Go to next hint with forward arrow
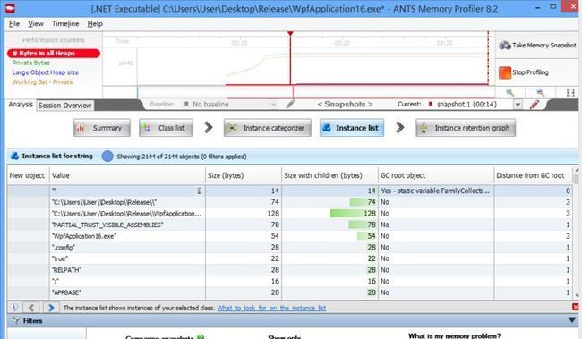The width and height of the screenshot is (582, 339). (x=51, y=308)
